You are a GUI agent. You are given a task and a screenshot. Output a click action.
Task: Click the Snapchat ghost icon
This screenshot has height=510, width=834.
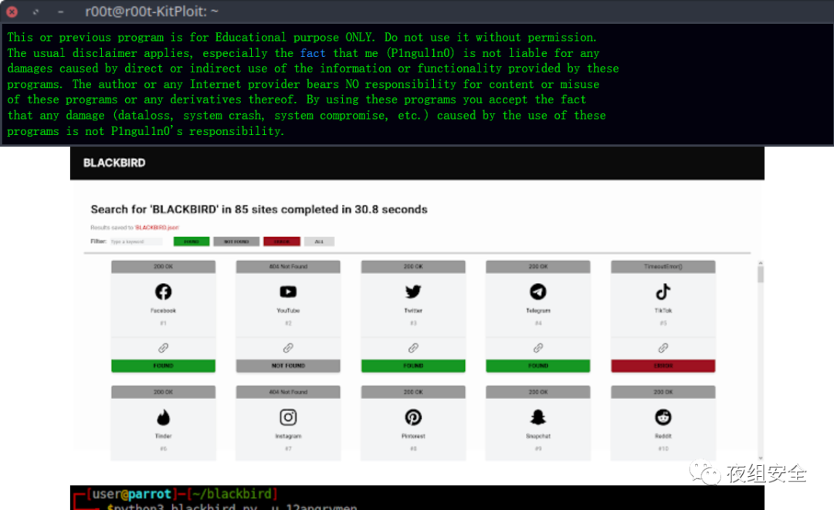click(x=538, y=417)
